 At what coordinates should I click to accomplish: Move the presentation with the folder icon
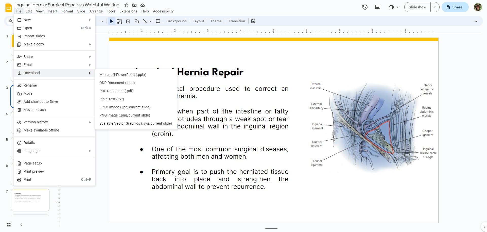coord(134,5)
